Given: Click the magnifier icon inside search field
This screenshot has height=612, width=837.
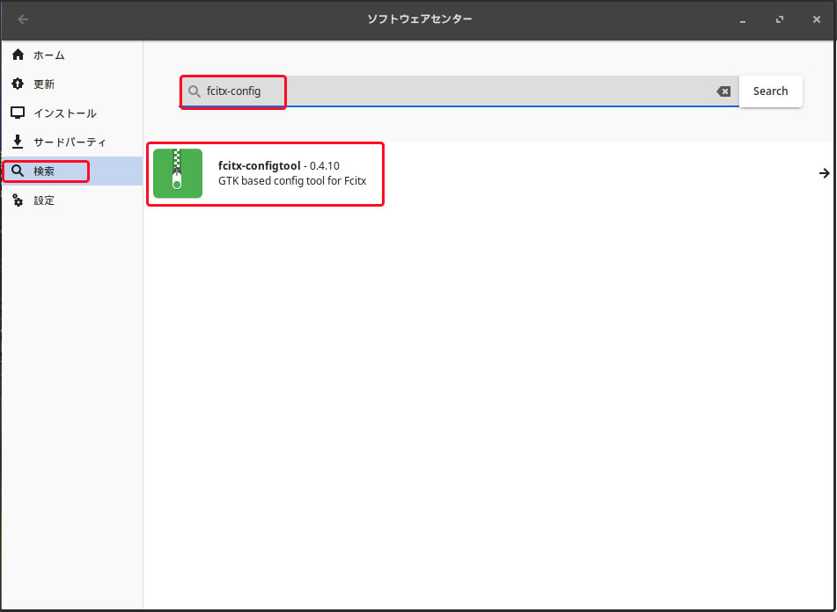Looking at the screenshot, I should (x=195, y=91).
